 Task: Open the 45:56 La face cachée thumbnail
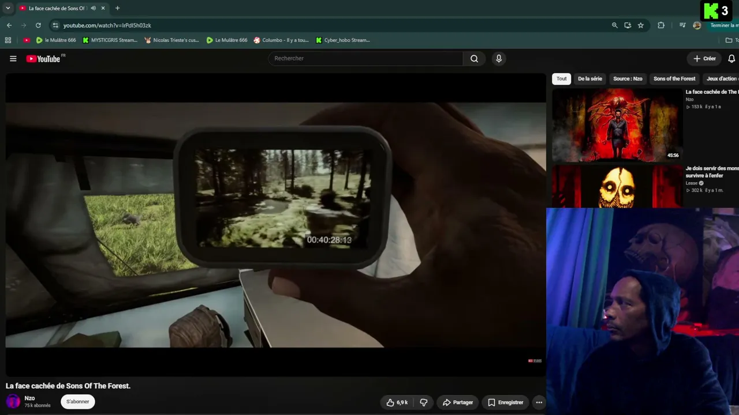(617, 124)
